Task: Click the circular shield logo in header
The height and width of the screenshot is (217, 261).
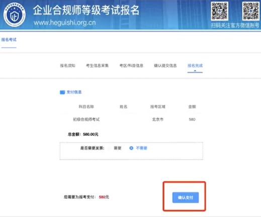Action: tap(15, 15)
